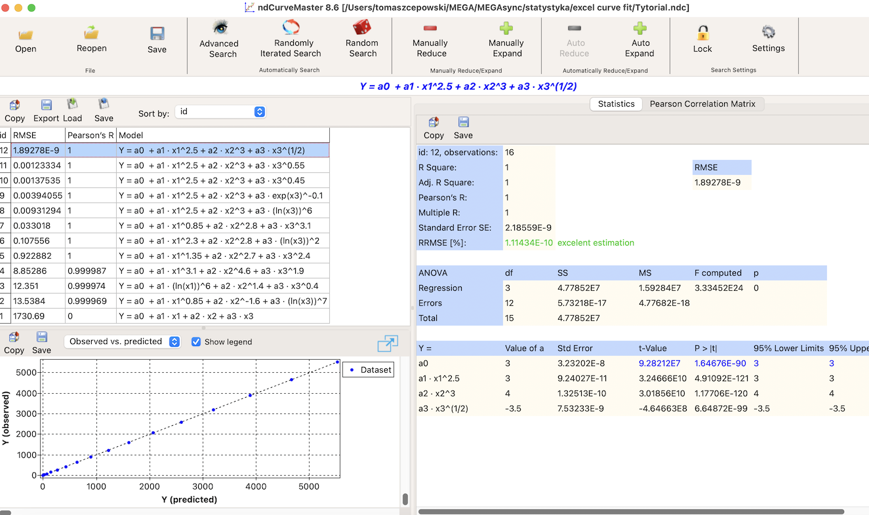This screenshot has width=869, height=515.
Task: Click the chart panel vertical scrollbar
Action: point(405,500)
